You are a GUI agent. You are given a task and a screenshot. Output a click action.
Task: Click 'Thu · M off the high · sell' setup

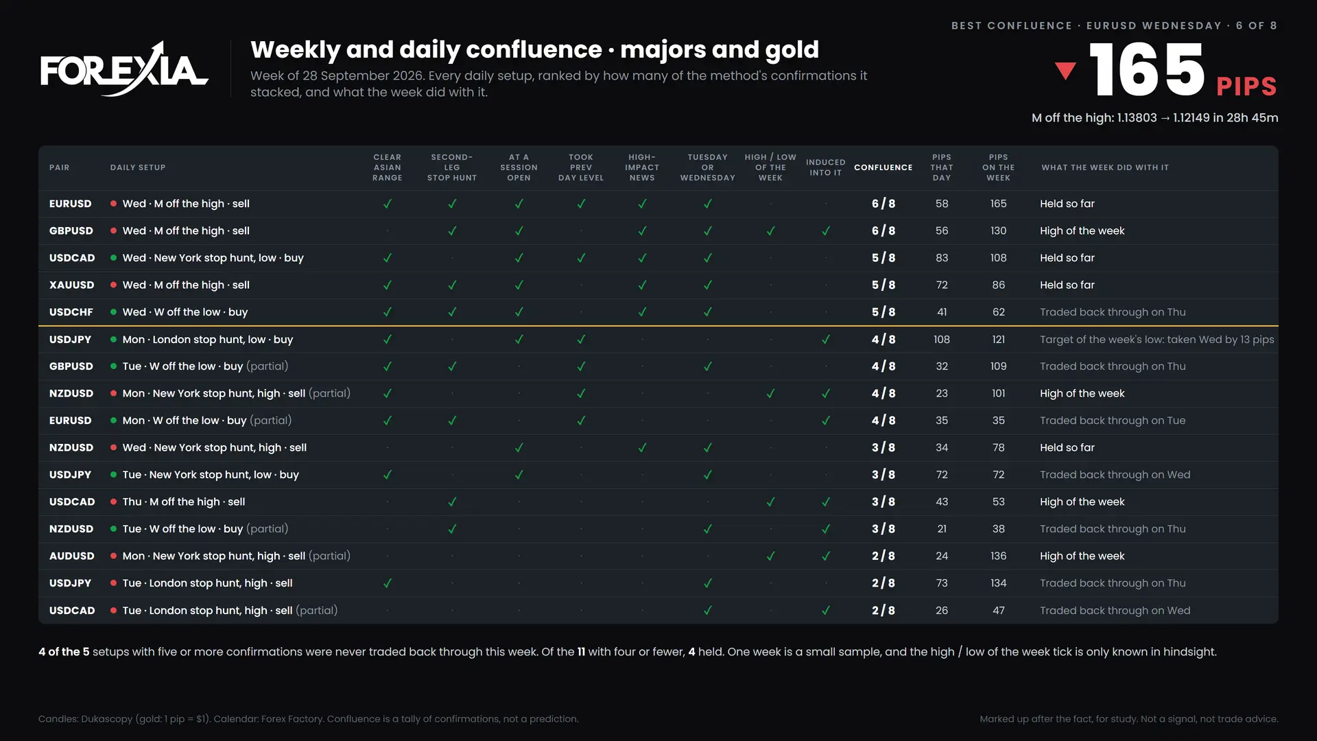(x=184, y=502)
